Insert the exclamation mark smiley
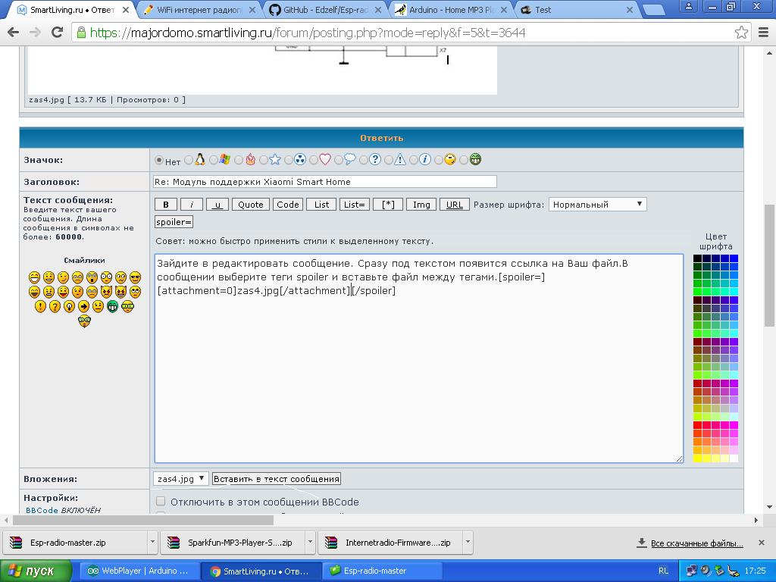This screenshot has height=582, width=776. tap(41, 306)
